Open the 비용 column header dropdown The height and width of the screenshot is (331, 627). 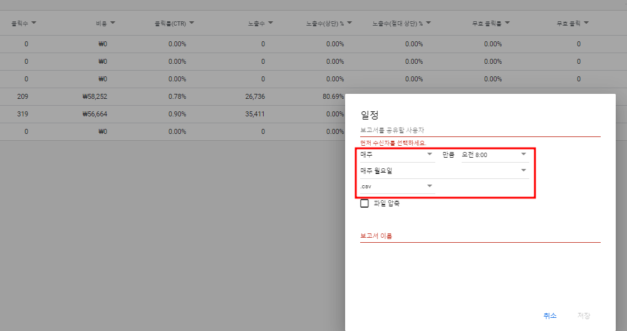pyautogui.click(x=113, y=23)
